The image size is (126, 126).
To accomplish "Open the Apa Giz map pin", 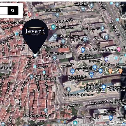I will coord(106,37).
